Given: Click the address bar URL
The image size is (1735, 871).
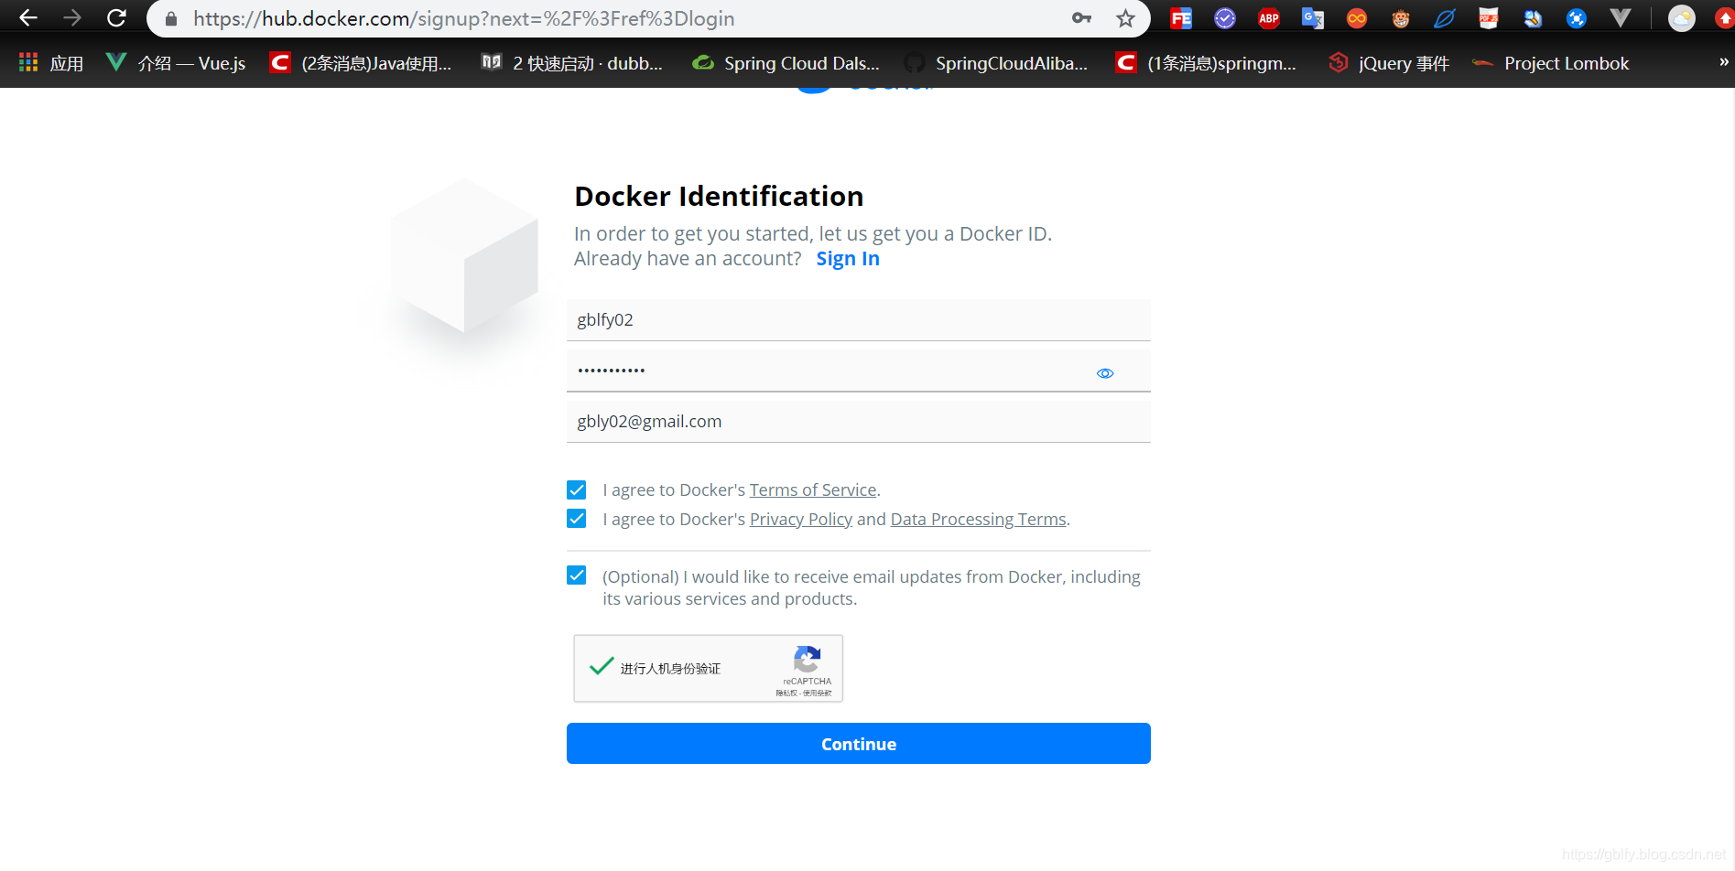Looking at the screenshot, I should 463,18.
